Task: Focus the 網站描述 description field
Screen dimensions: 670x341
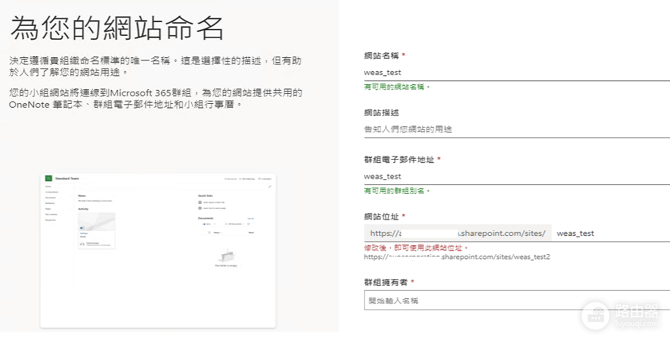Action: pos(517,129)
